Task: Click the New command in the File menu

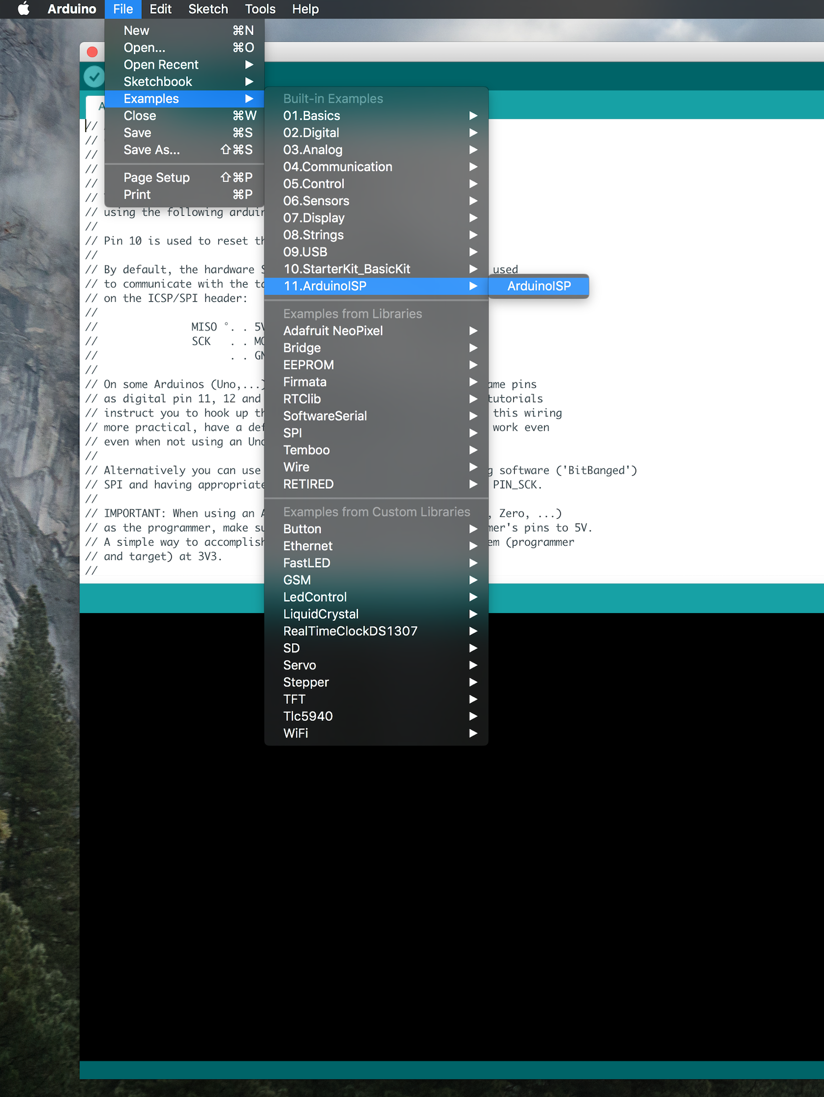Action: [136, 30]
